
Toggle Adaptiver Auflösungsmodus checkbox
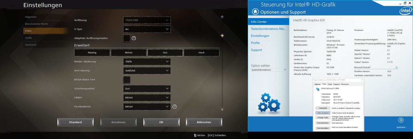(127, 38)
